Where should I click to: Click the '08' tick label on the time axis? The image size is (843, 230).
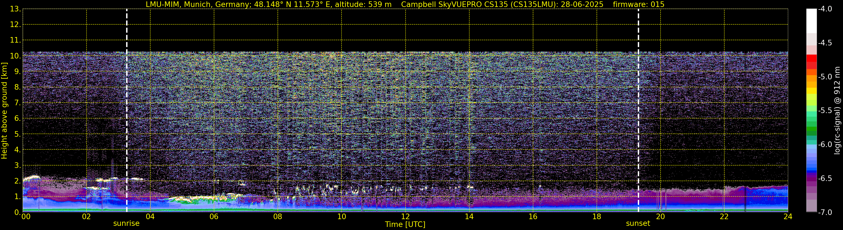pos(278,217)
